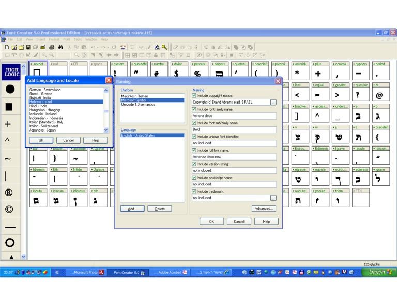The width and height of the screenshot is (397, 306).
Task: Click the grid view toolbar icon
Action: coord(127,55)
